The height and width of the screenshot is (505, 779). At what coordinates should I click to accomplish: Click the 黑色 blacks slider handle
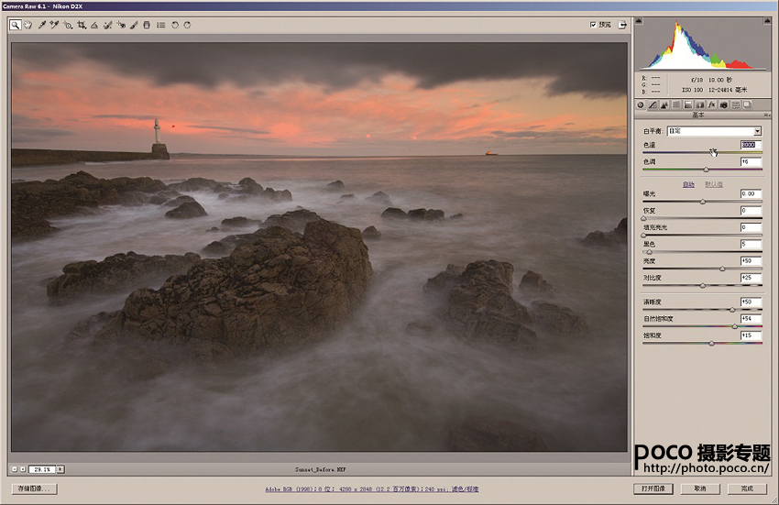coord(649,252)
